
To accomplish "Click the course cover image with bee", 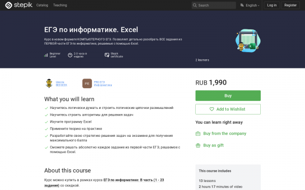I will click(x=248, y=41).
